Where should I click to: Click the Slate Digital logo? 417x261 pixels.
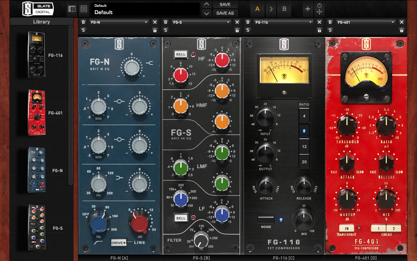(x=38, y=9)
